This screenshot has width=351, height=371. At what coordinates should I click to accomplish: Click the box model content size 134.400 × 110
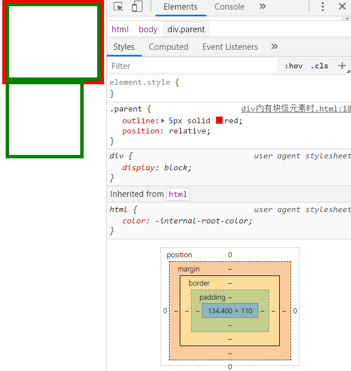(x=230, y=310)
